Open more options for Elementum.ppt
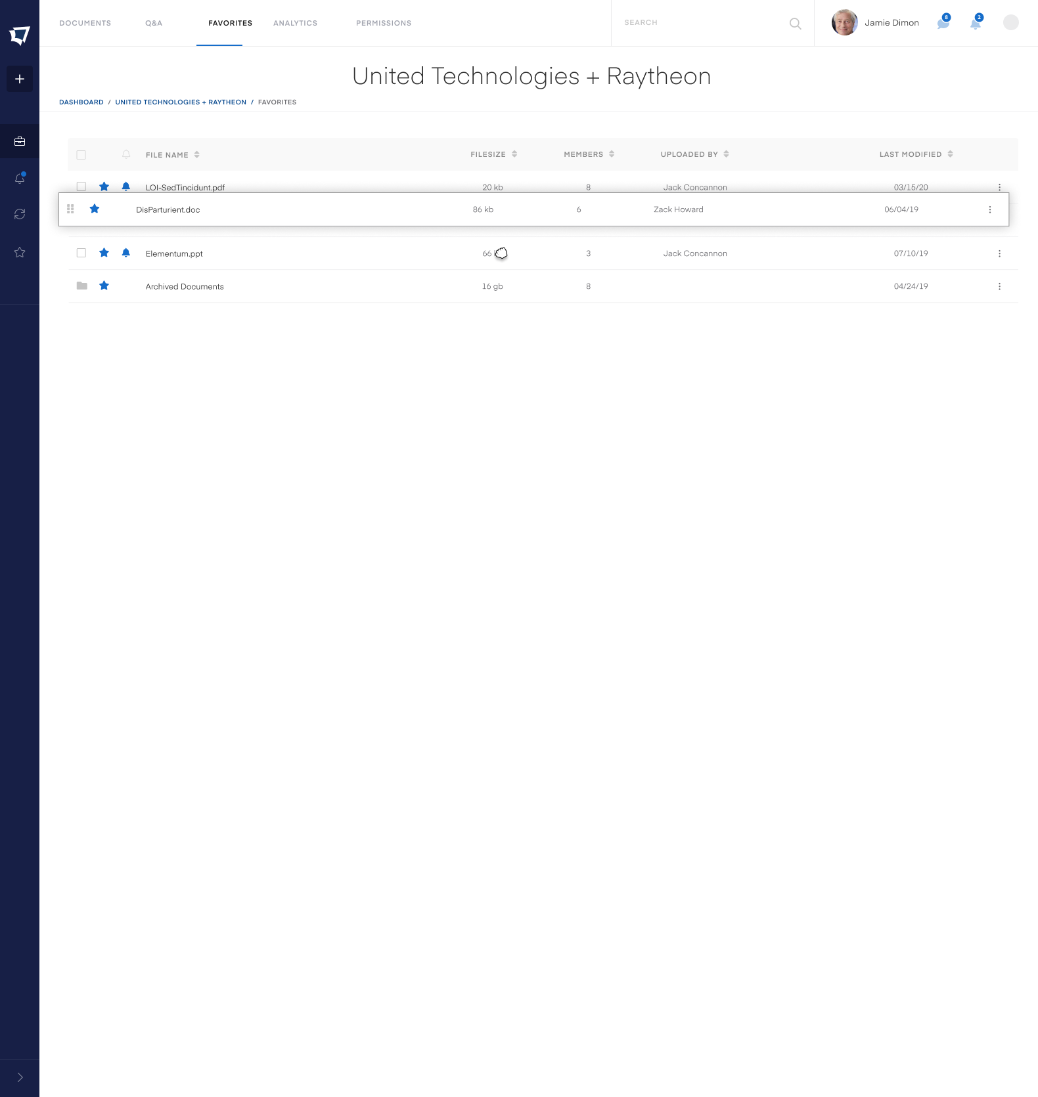1038x1097 pixels. point(999,253)
